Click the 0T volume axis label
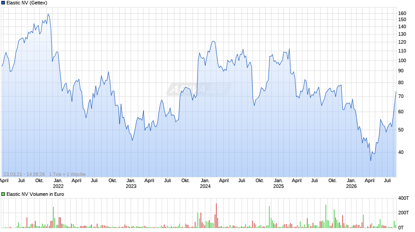The width and height of the screenshot is (415, 232). tap(401, 228)
